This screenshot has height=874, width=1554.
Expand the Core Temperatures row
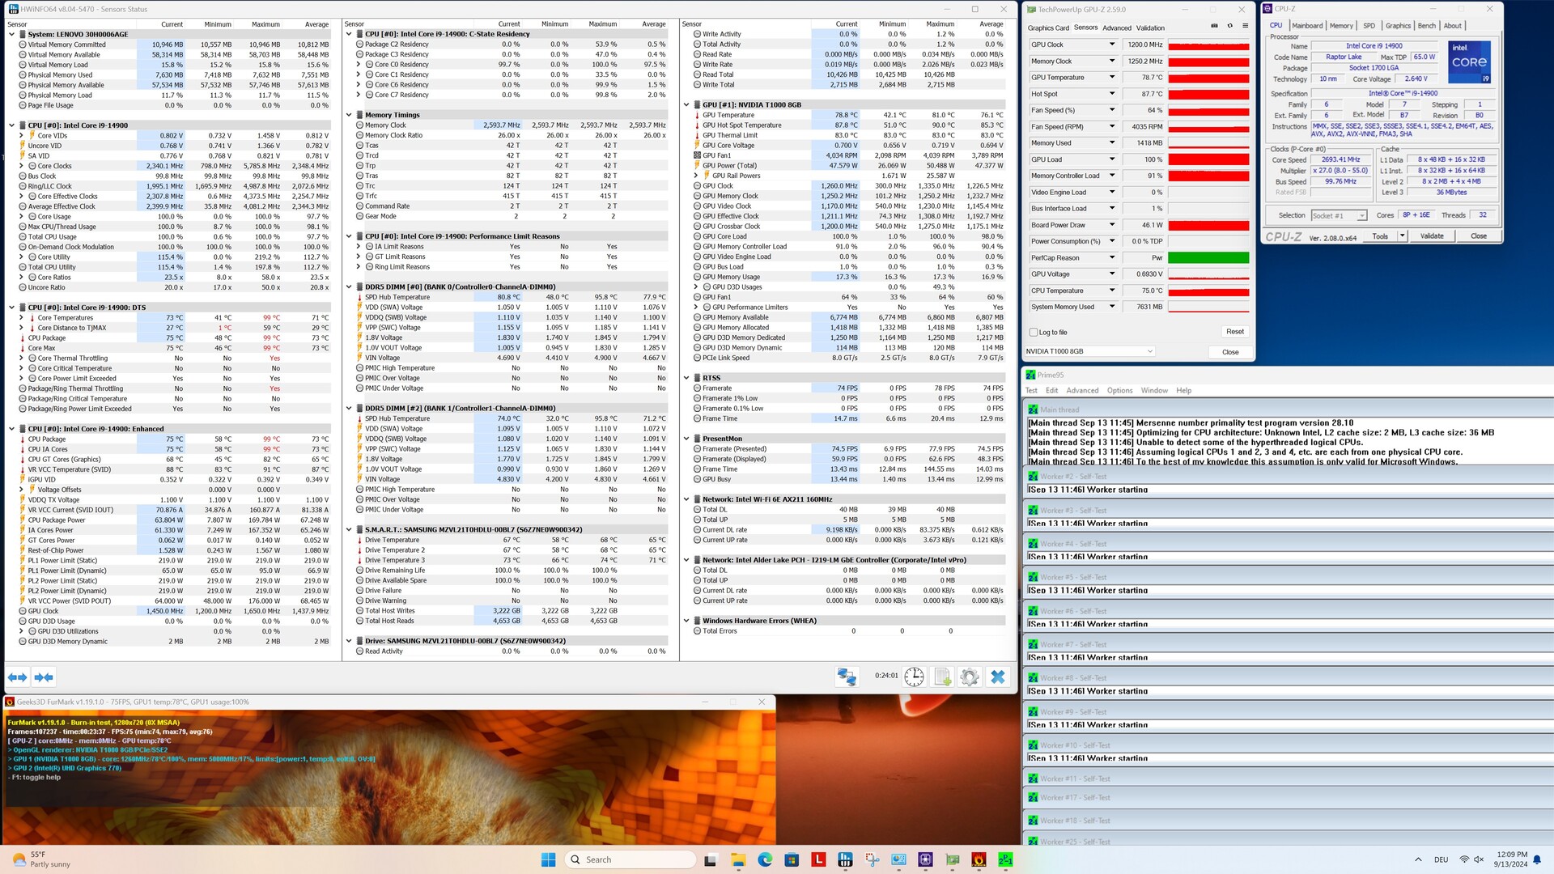pos(22,318)
